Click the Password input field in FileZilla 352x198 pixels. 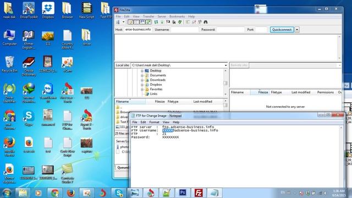[230, 30]
